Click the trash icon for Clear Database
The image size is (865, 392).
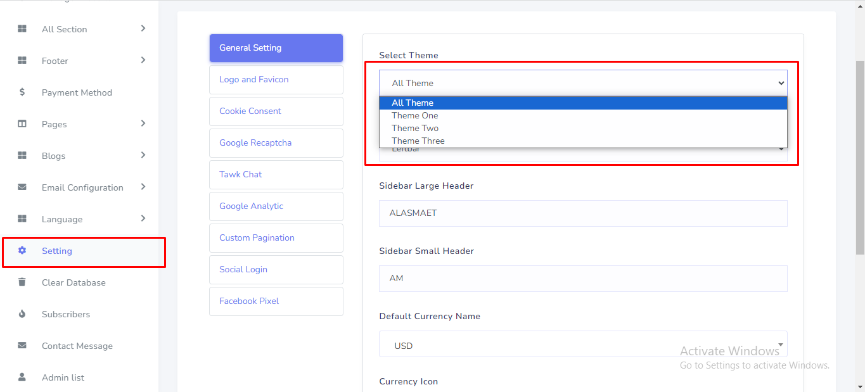click(x=22, y=282)
